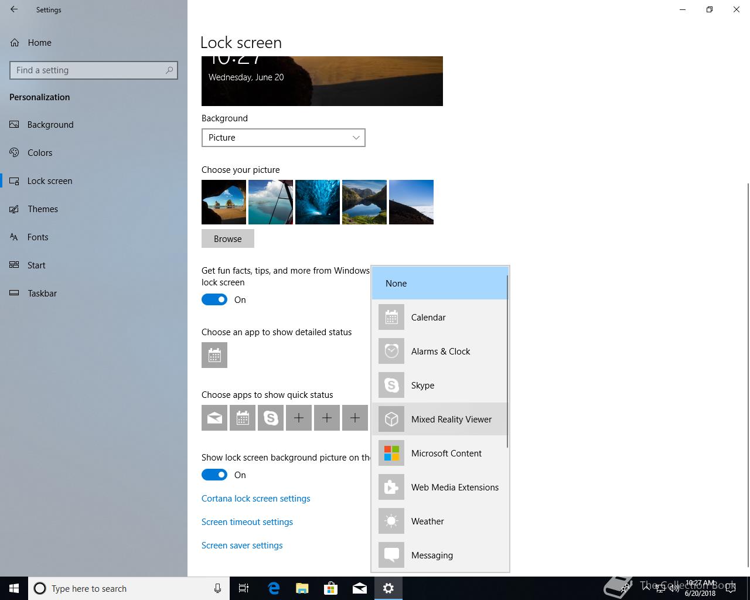Select Messaging in the app list

(439, 555)
